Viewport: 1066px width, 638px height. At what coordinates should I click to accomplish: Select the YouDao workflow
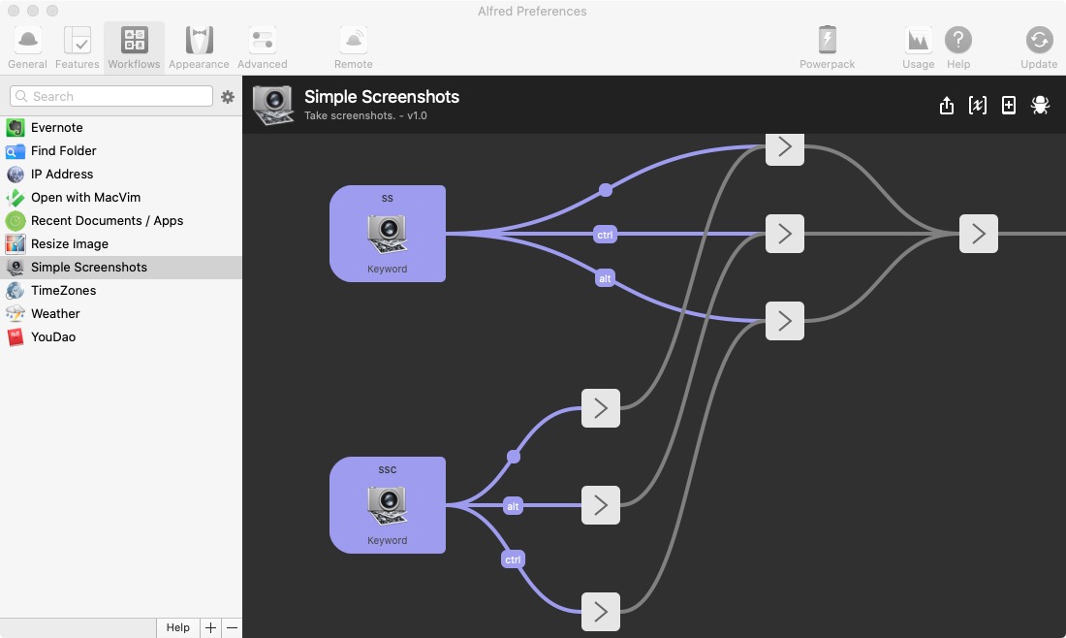point(121,336)
